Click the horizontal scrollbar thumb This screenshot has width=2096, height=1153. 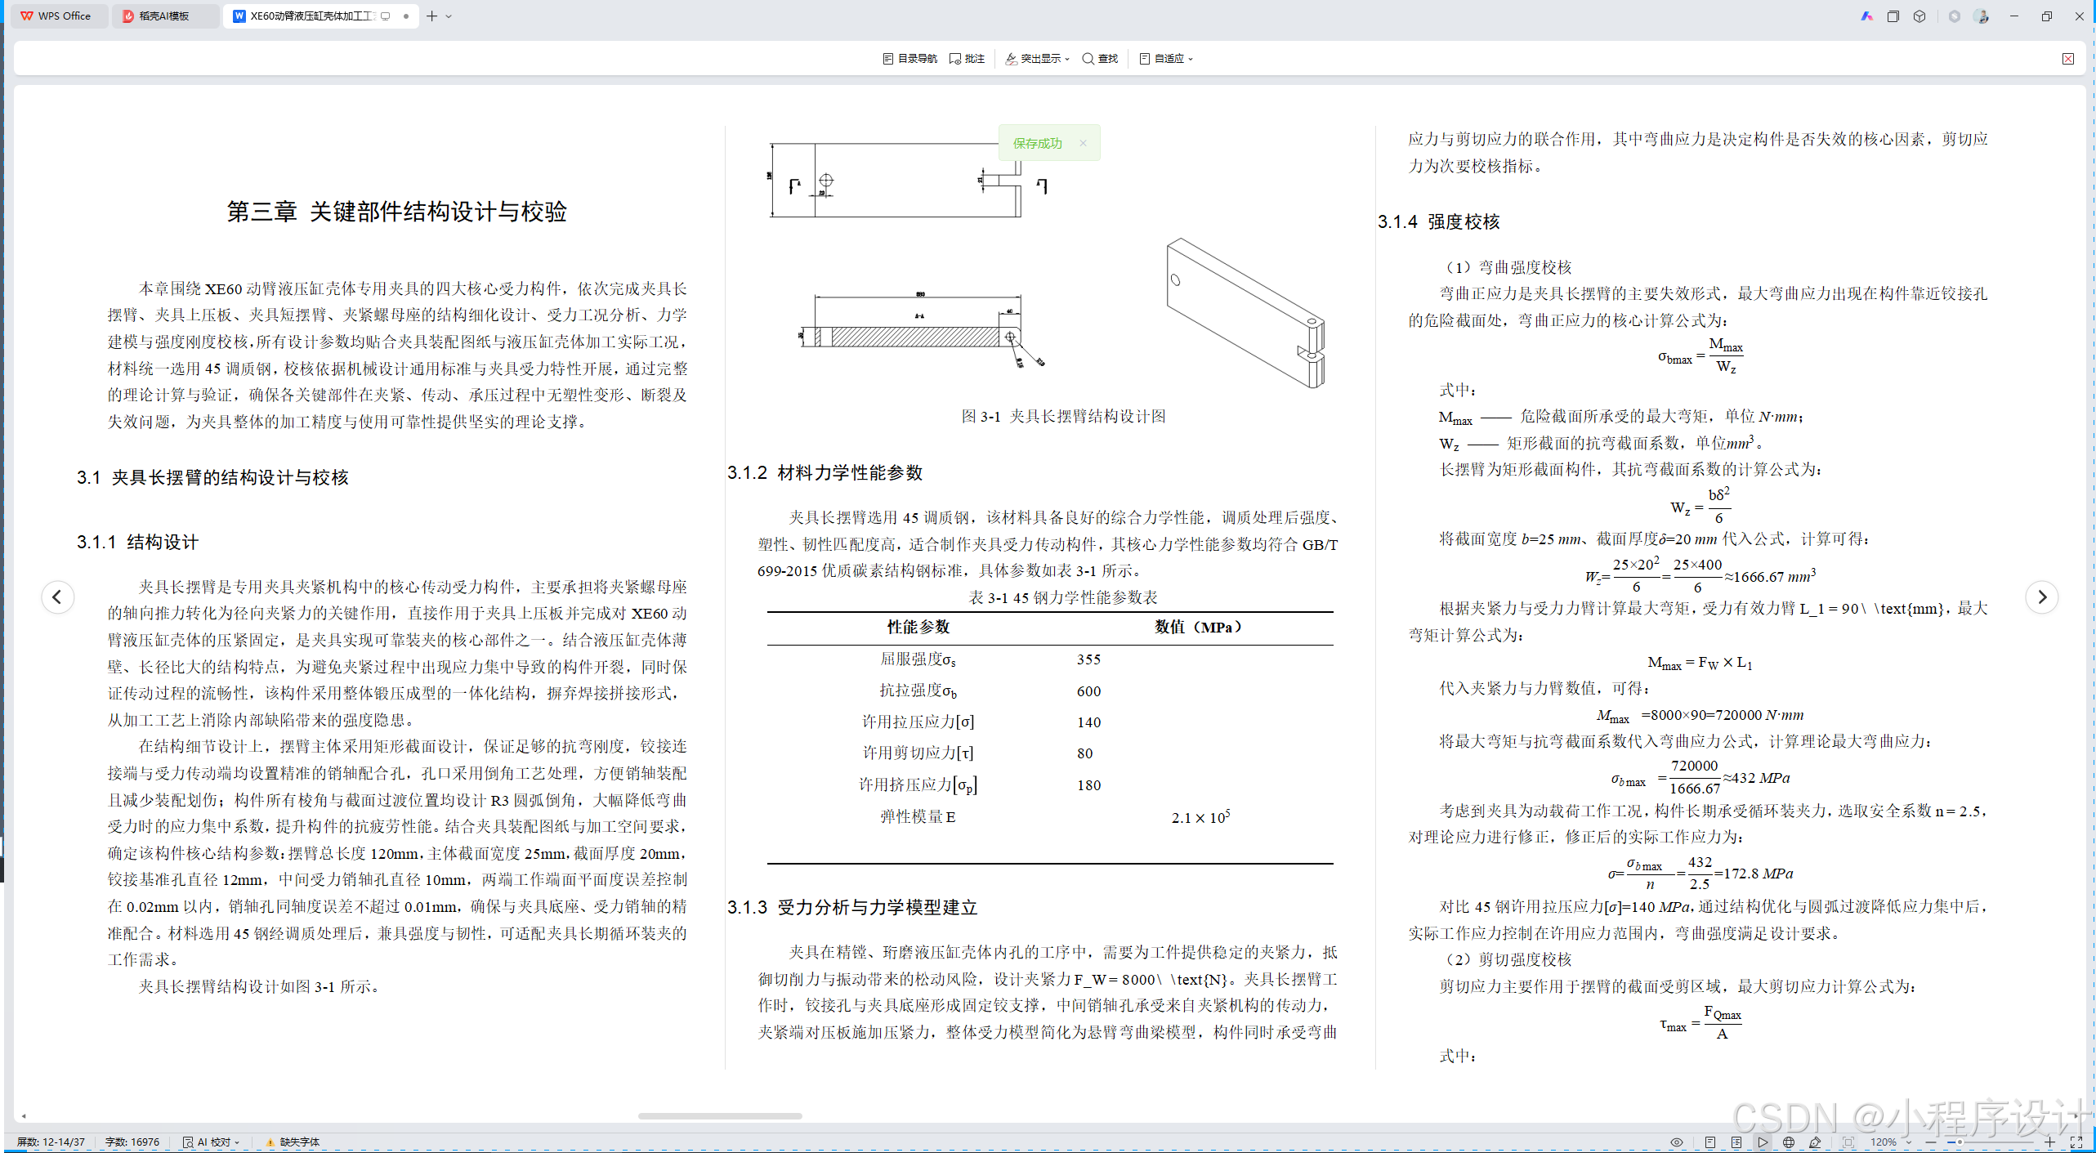coord(720,1115)
